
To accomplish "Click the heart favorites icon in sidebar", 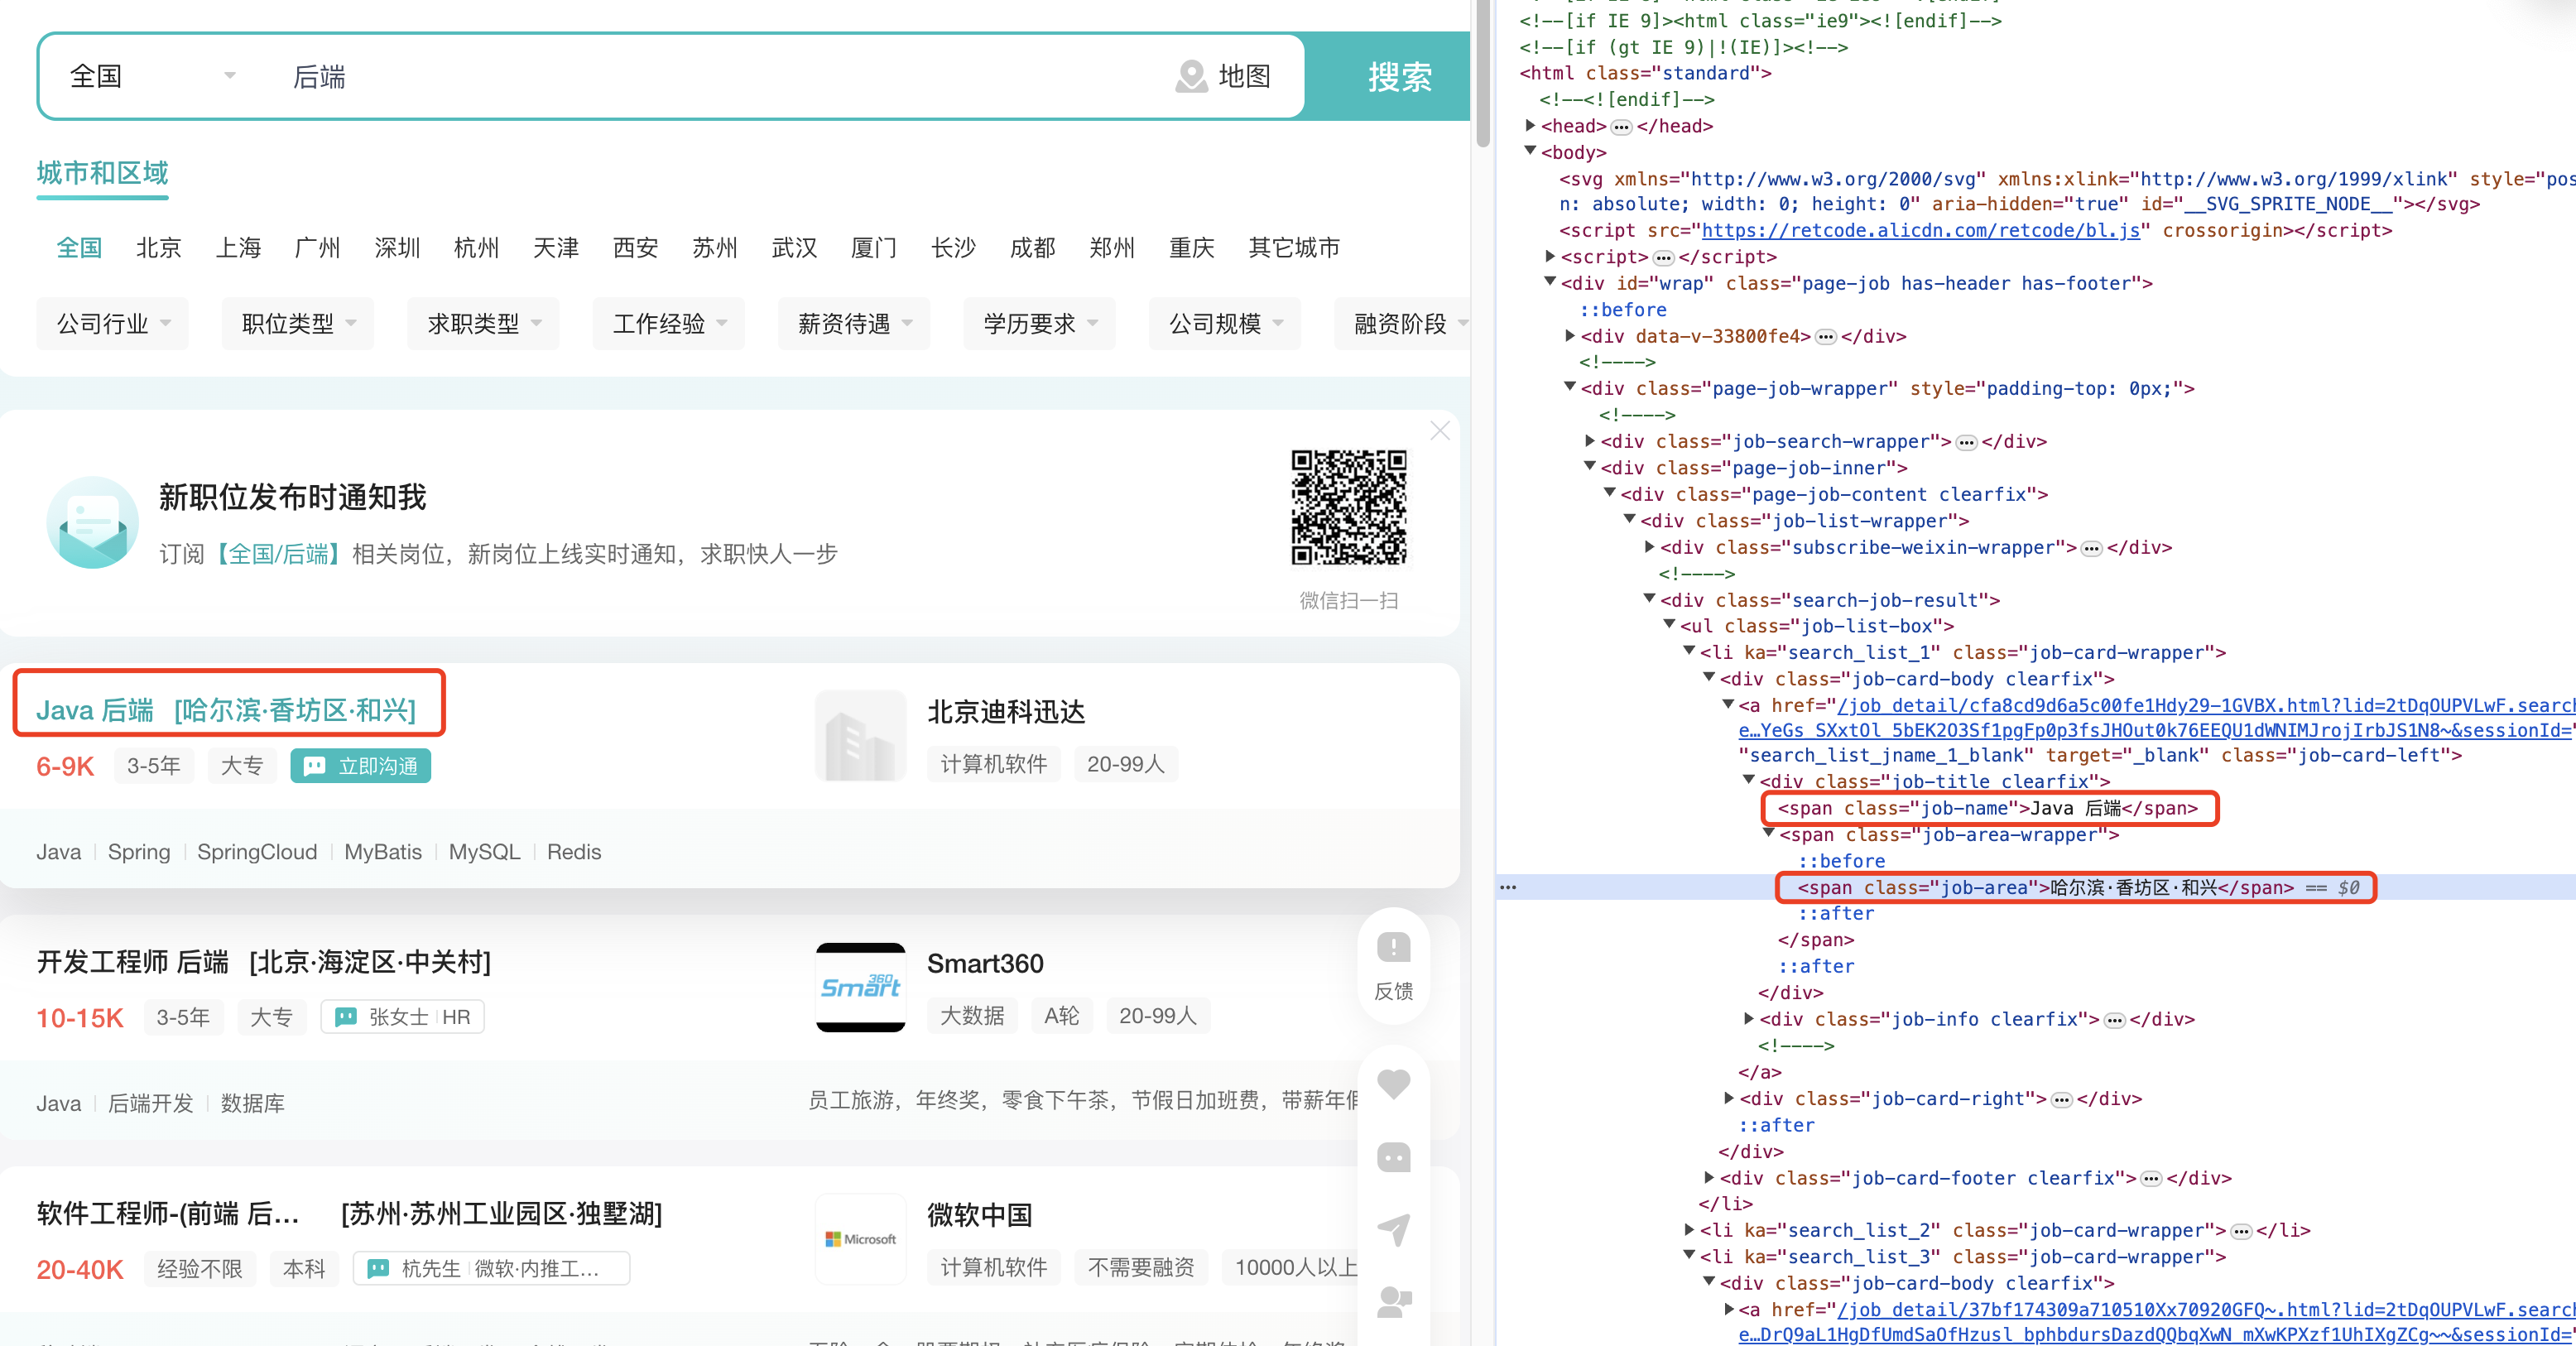I will click(1393, 1084).
